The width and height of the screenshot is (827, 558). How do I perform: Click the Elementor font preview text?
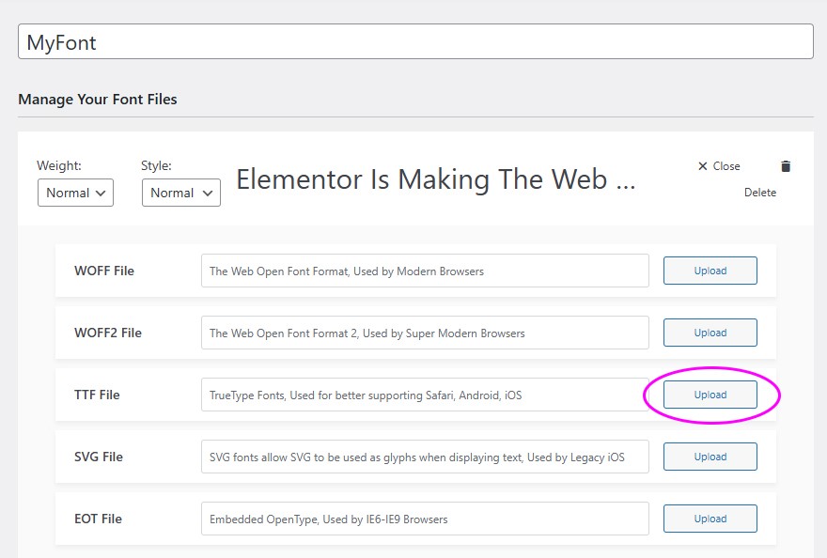[436, 179]
